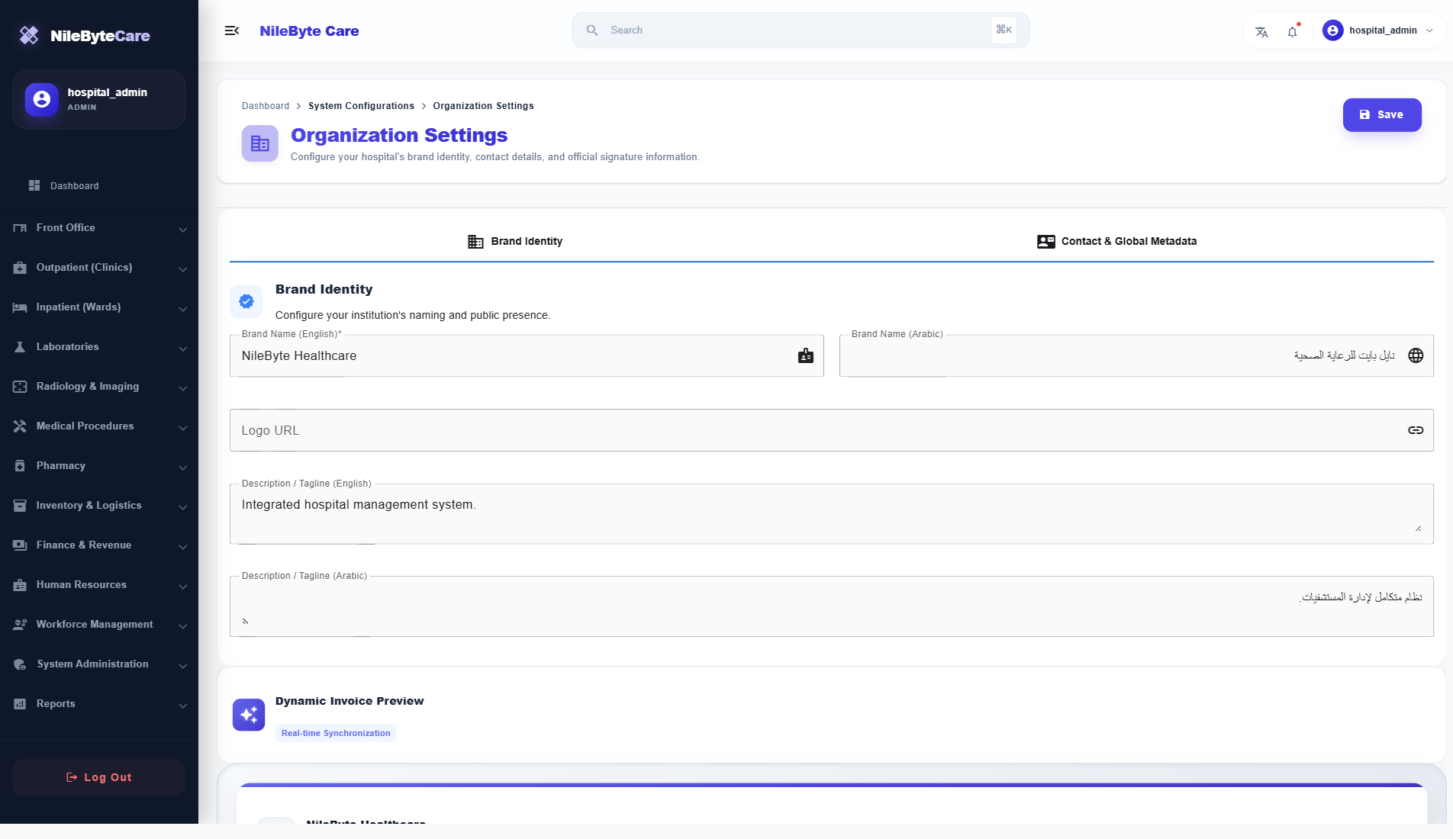Image resolution: width=1453 pixels, height=839 pixels.
Task: Focus the Description / Tagline (Arabic) textarea
Action: click(832, 606)
